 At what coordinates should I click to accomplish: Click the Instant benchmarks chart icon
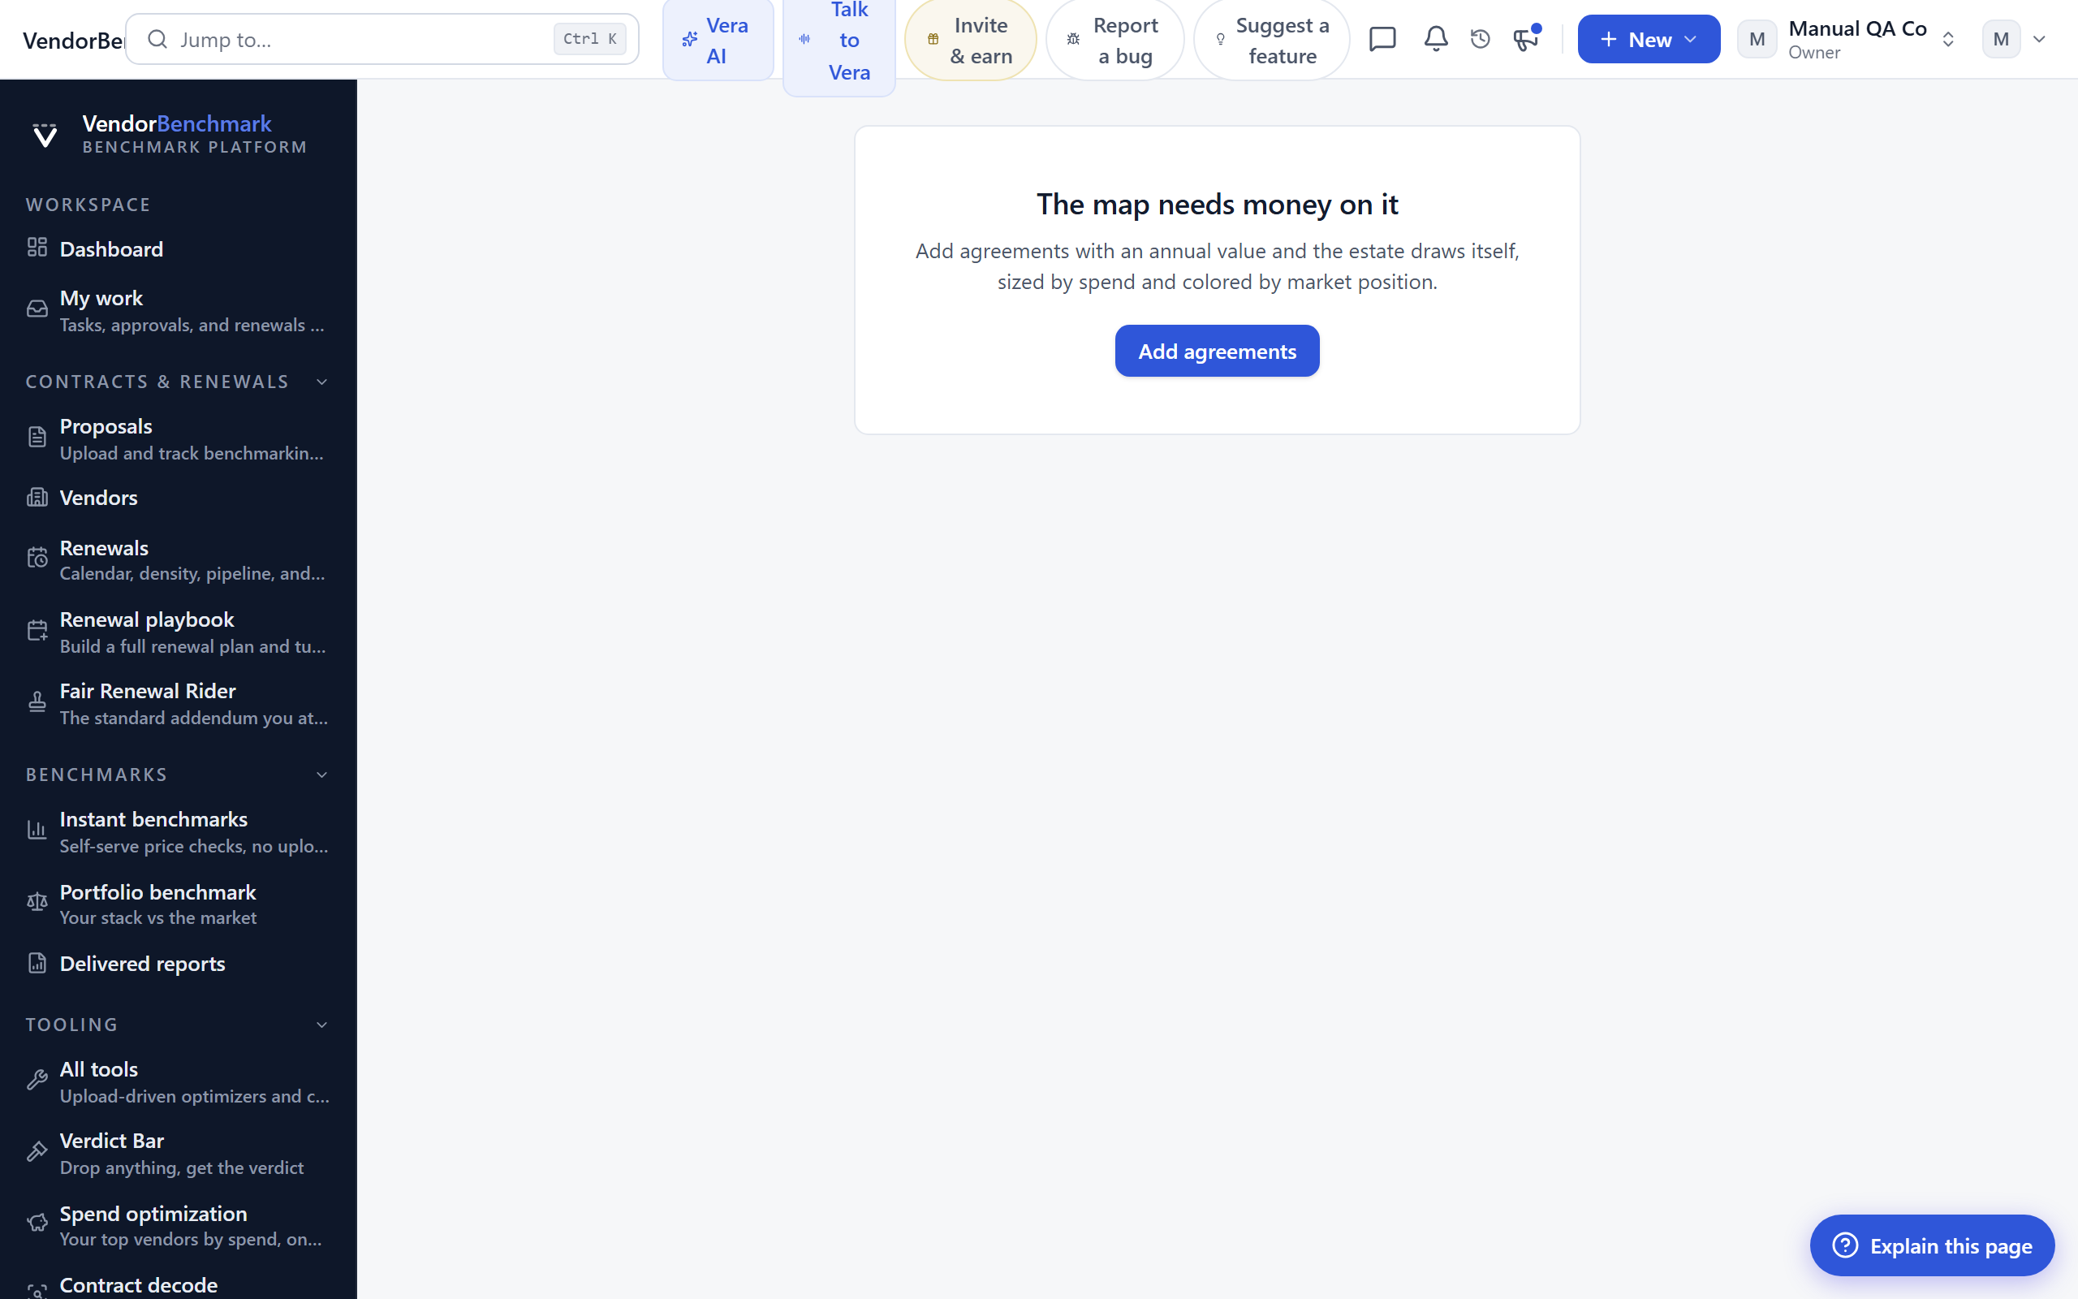(37, 830)
